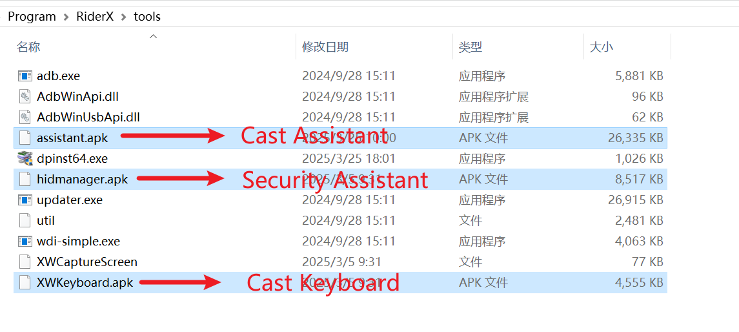Click the AdbWinUsbApi.dll file icon
The image size is (739, 332).
(x=25, y=117)
